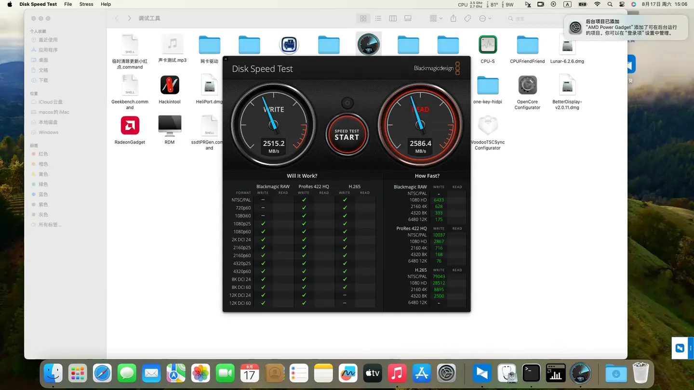Open Wi-Fi menu bar status
This screenshot has width=694, height=390.
click(597, 4)
